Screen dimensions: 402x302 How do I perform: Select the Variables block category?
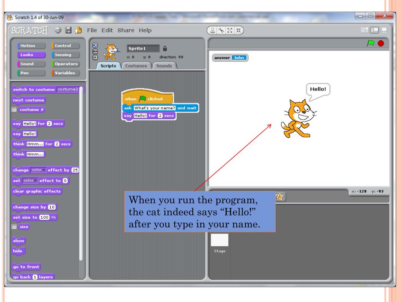pyautogui.click(x=66, y=73)
